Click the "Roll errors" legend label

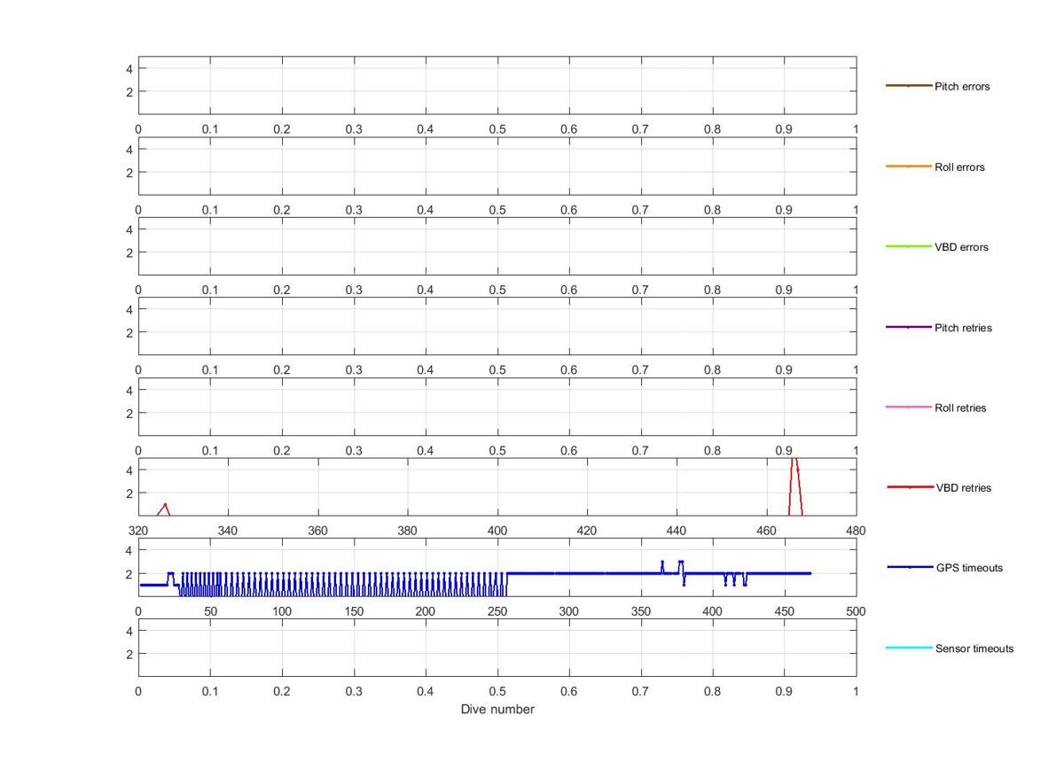point(959,167)
